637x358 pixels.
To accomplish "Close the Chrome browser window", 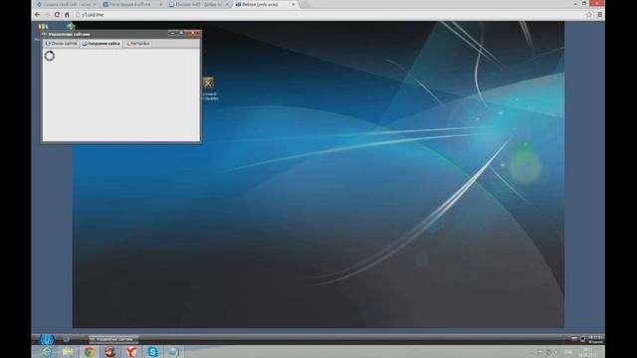I will pyautogui.click(x=597, y=3).
